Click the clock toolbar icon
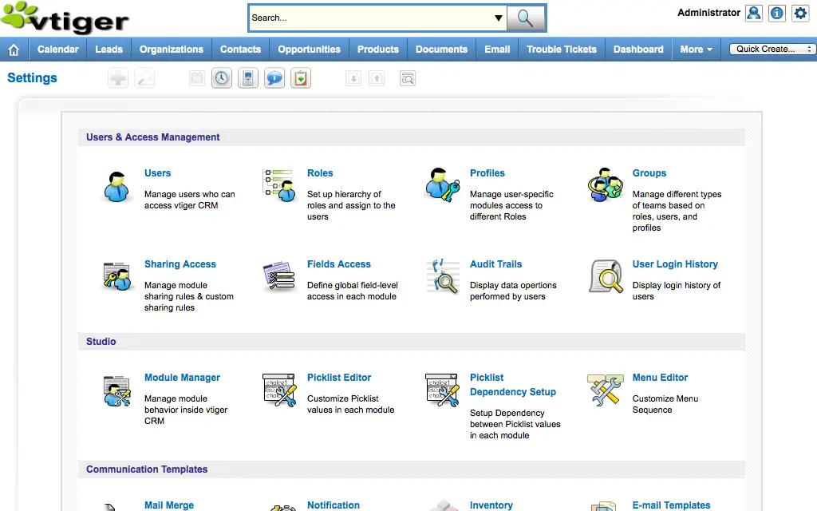 pyautogui.click(x=221, y=77)
